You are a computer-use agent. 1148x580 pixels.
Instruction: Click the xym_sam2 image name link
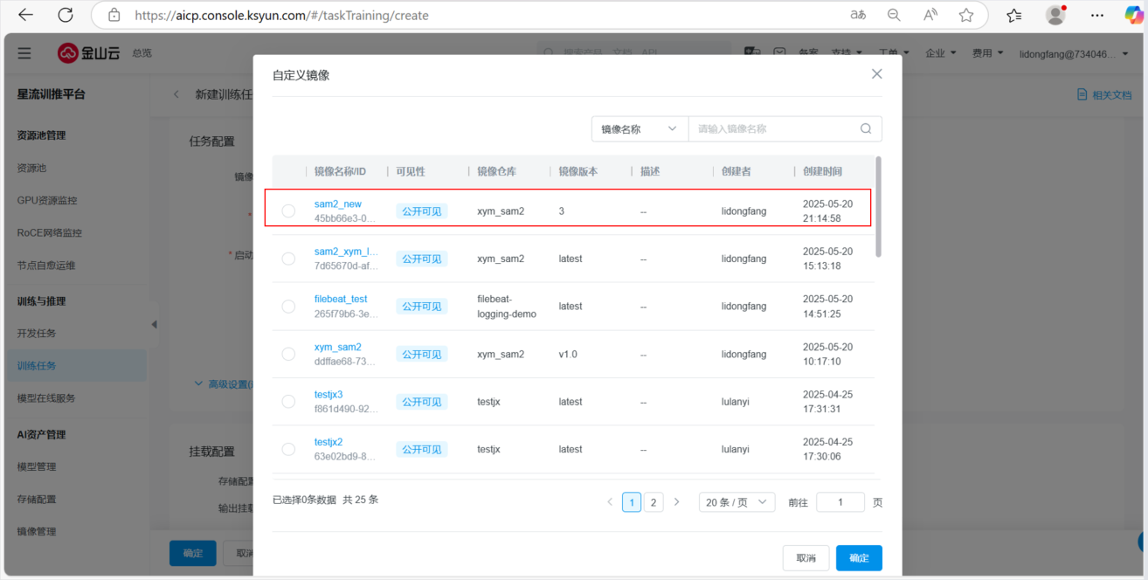337,347
